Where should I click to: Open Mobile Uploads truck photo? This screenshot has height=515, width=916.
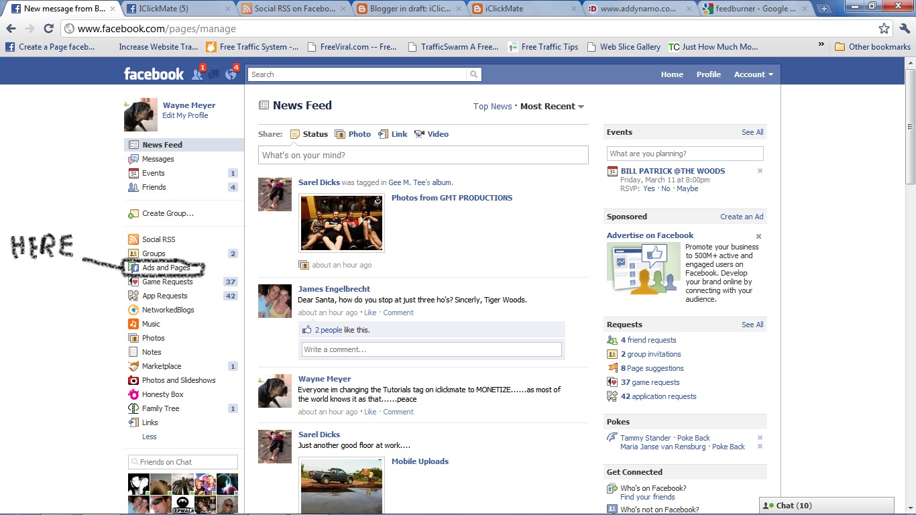(x=342, y=486)
